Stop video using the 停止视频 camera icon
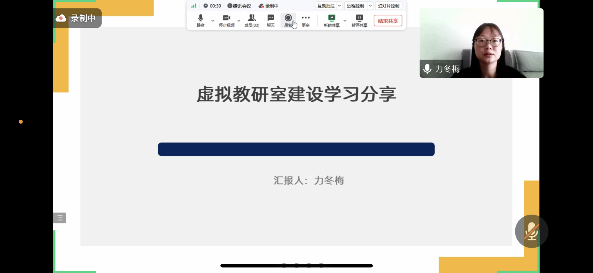Viewport: 593px width, 273px height. pyautogui.click(x=226, y=21)
